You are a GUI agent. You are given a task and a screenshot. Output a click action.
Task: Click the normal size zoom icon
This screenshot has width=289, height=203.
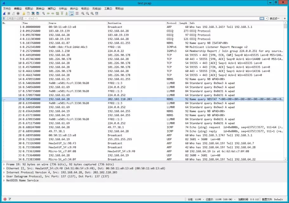92,13
